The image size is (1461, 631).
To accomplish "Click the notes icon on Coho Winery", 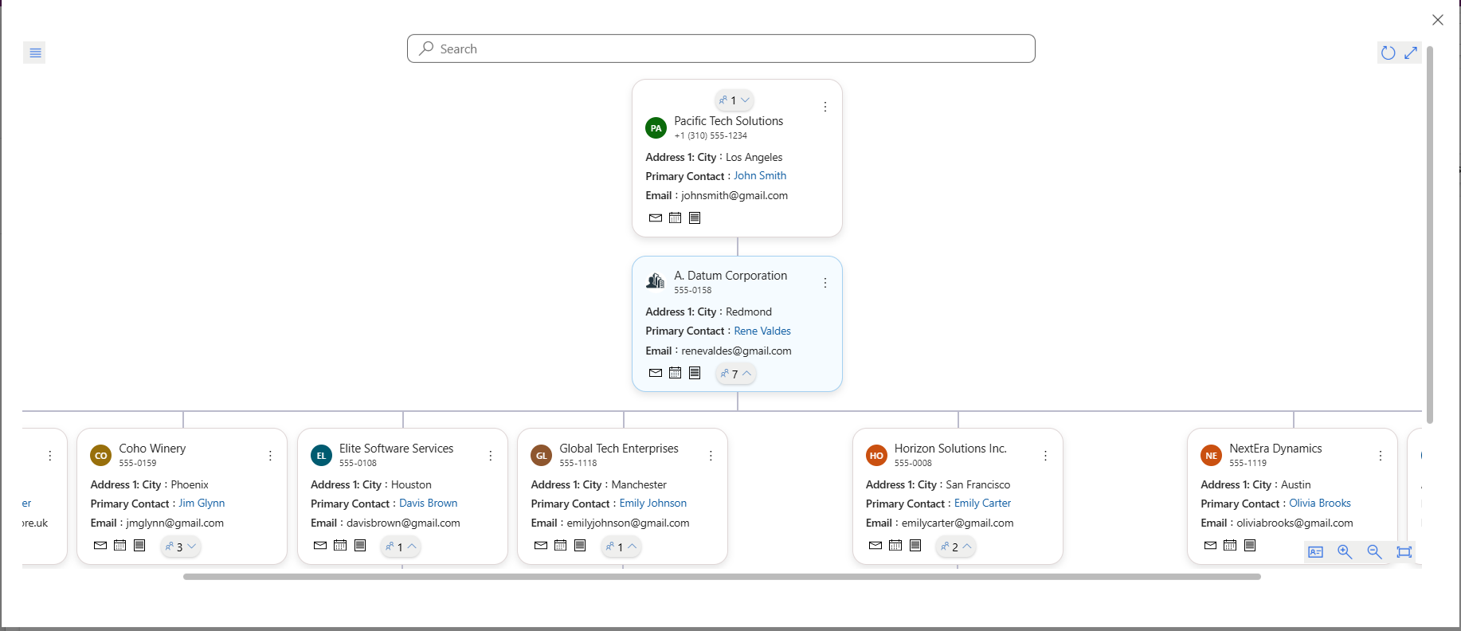I will click(139, 546).
